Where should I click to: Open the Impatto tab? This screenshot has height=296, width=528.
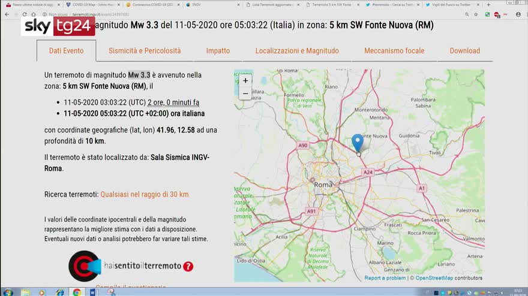point(218,51)
